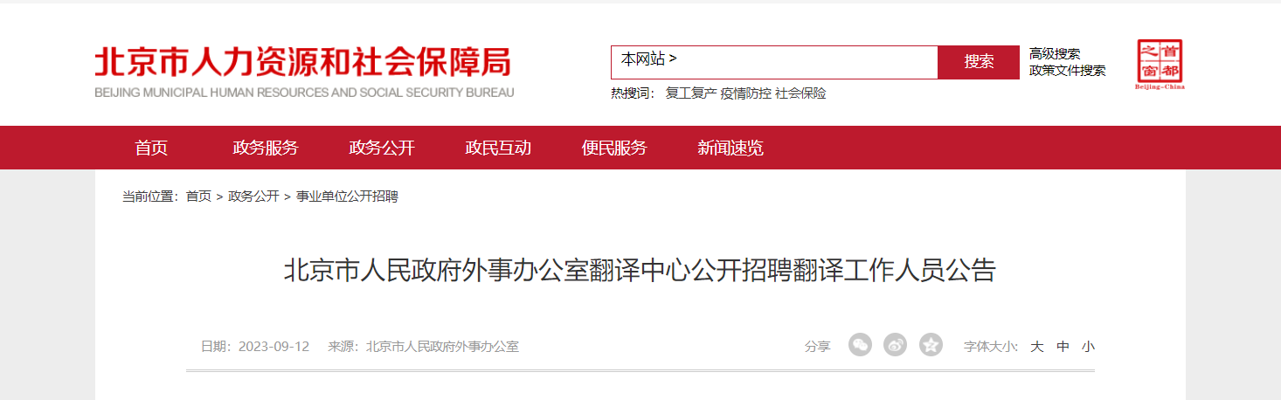The image size is (1281, 400).
Task: Open 新闻速览 in the navigation bar
Action: [731, 148]
